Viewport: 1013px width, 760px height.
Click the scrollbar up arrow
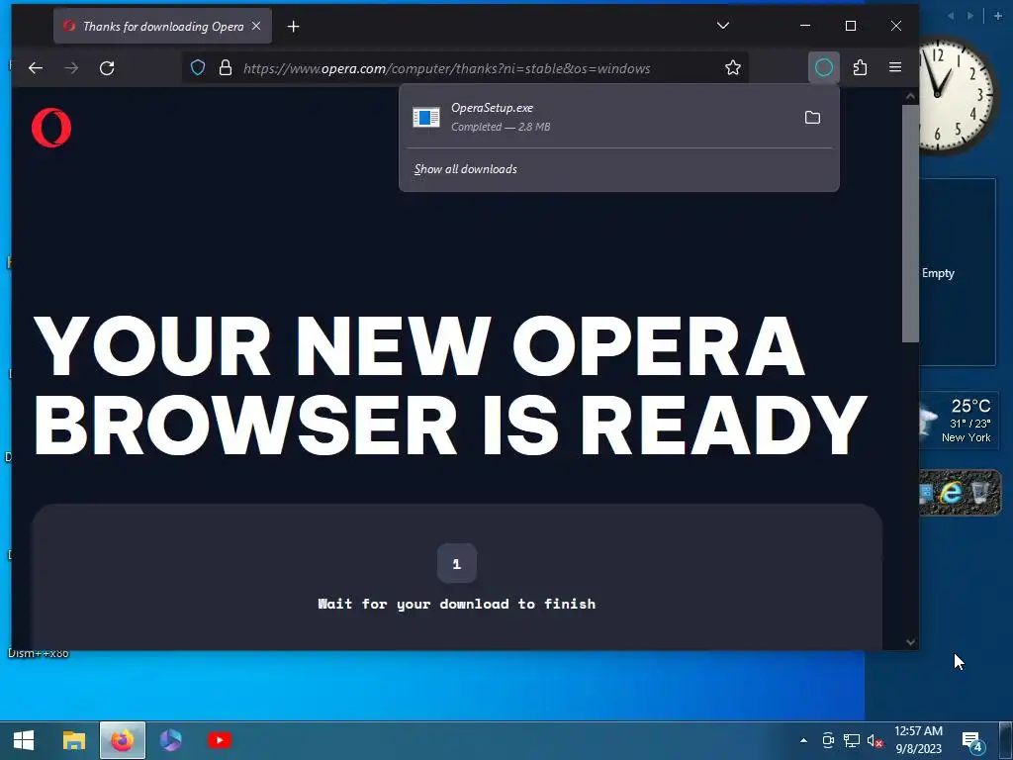(x=911, y=96)
